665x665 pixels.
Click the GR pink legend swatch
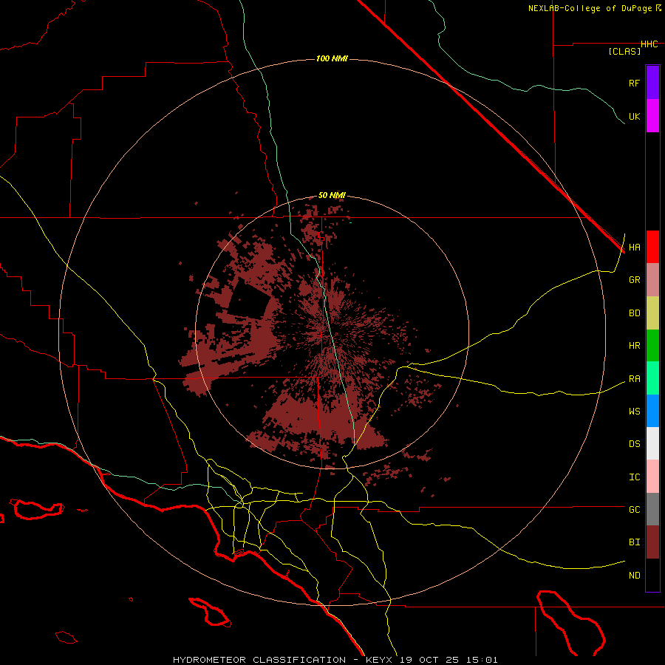pyautogui.click(x=652, y=280)
